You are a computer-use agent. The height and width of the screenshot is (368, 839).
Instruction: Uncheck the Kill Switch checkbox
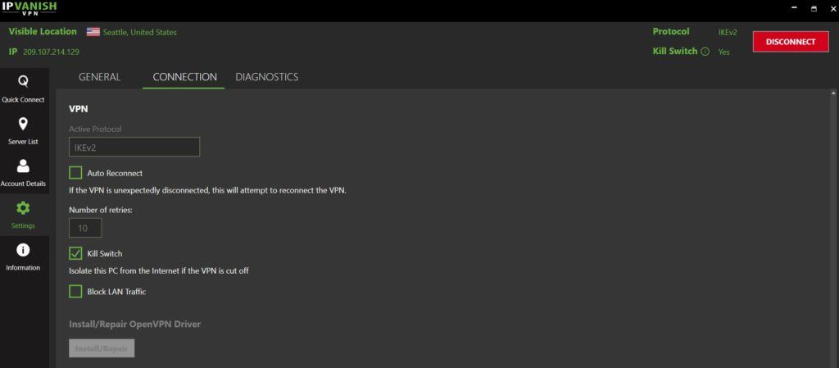75,253
